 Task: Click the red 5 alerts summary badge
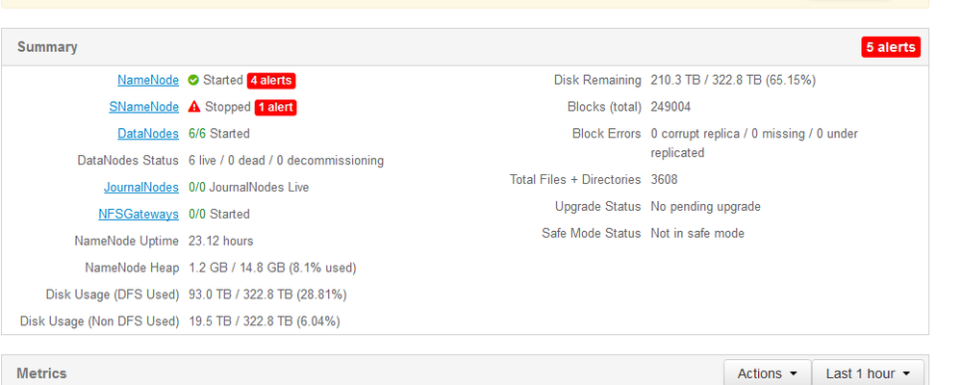(891, 47)
